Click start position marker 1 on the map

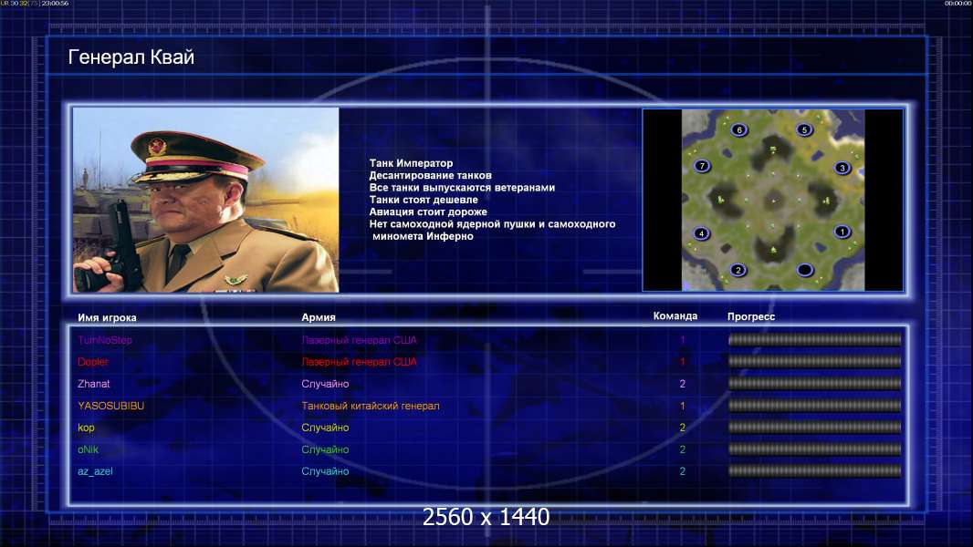click(842, 232)
